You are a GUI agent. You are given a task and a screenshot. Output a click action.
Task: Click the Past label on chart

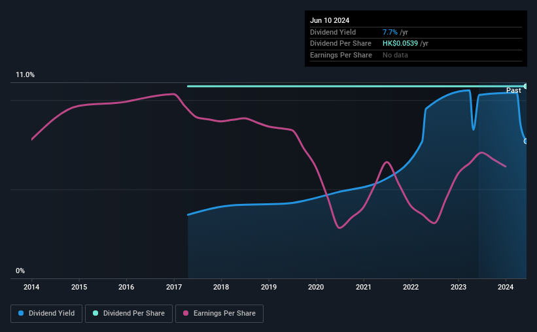pyautogui.click(x=513, y=90)
